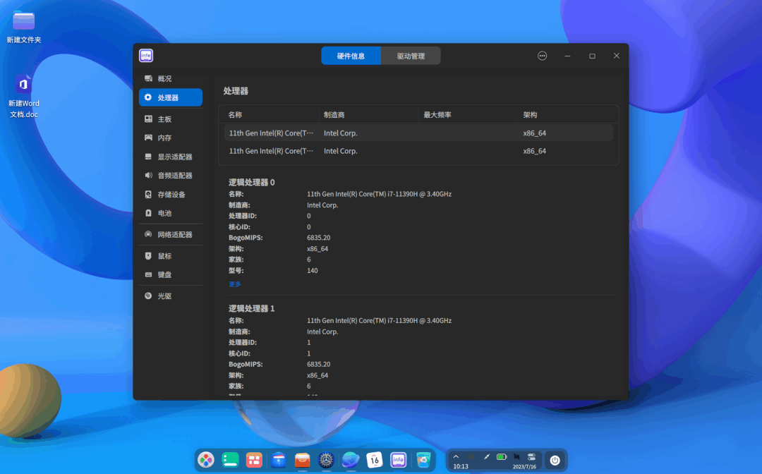
Task: Maximize the Device Manager window
Action: 592,56
